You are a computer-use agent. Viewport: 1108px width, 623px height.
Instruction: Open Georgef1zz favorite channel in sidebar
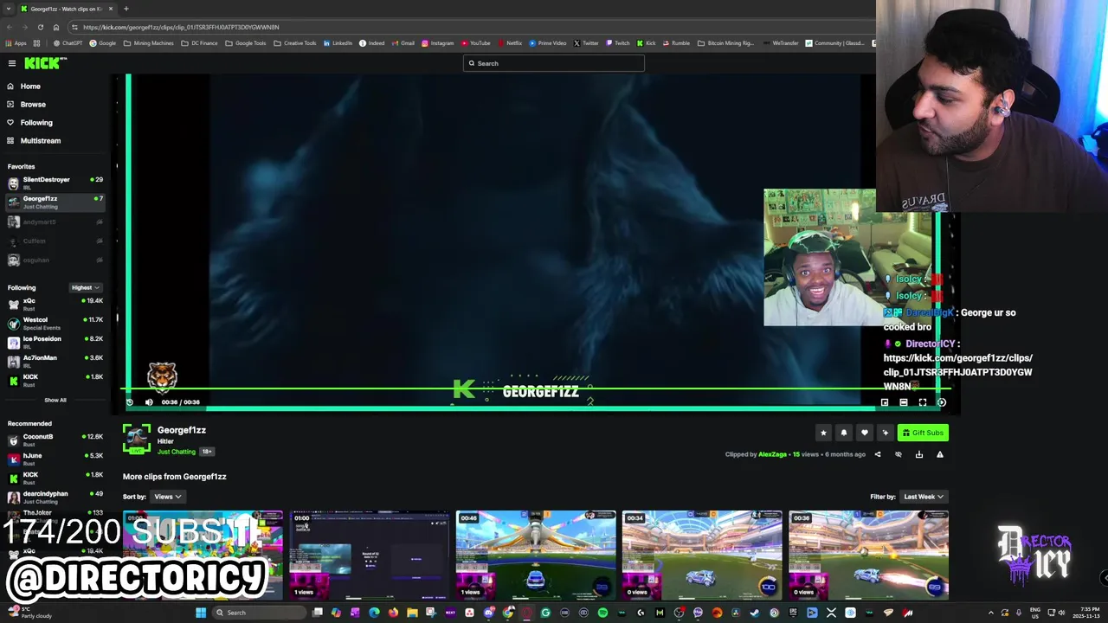[55, 202]
